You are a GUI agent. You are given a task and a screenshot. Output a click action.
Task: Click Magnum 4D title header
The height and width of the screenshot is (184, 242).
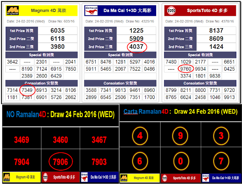[x=42, y=11]
